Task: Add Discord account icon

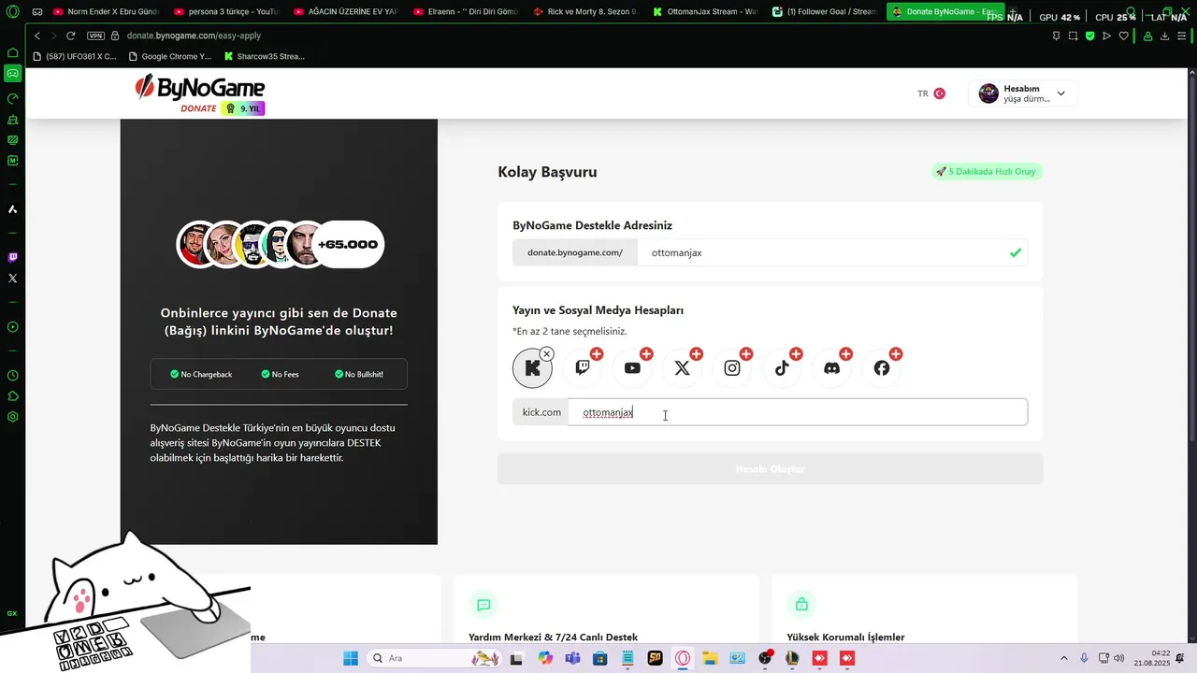Action: pyautogui.click(x=831, y=367)
